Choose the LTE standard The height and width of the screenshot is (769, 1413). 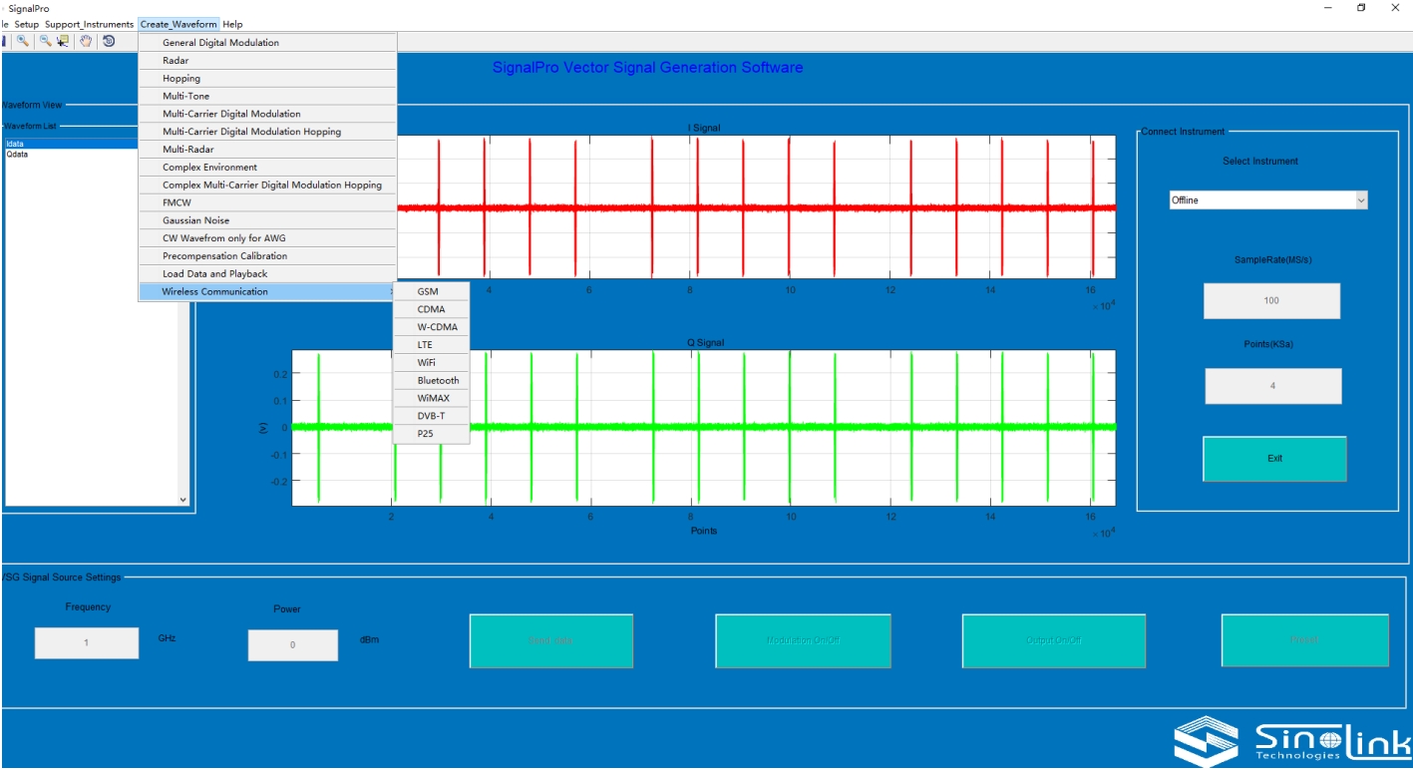click(x=431, y=345)
